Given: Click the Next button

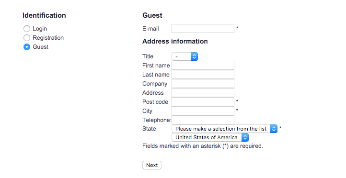Looking at the screenshot, I should click(x=152, y=165).
